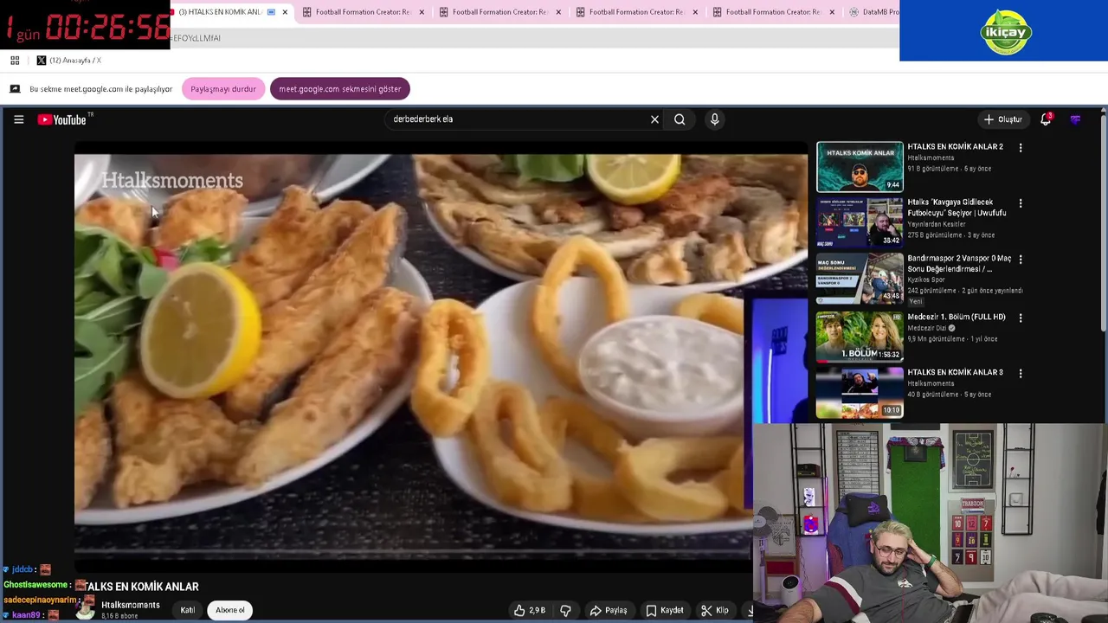Click the Paylaş share button
Image resolution: width=1108 pixels, height=623 pixels.
point(609,610)
